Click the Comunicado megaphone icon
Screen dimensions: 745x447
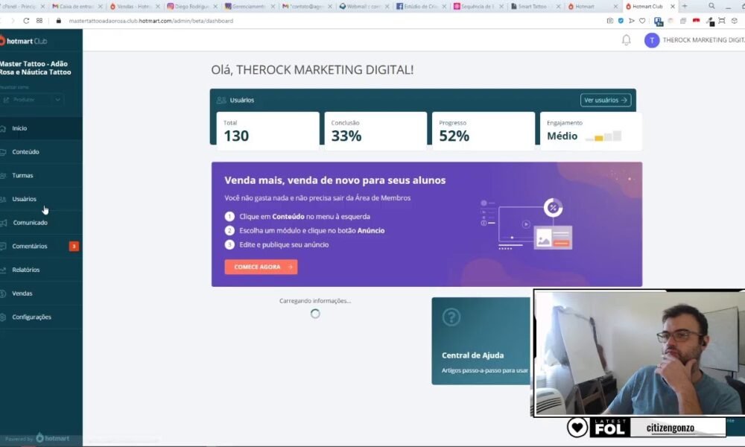point(4,223)
